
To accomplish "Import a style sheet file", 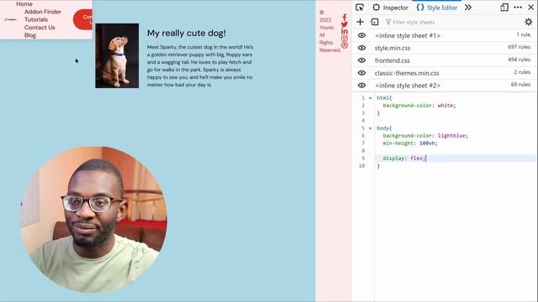I will (x=374, y=22).
